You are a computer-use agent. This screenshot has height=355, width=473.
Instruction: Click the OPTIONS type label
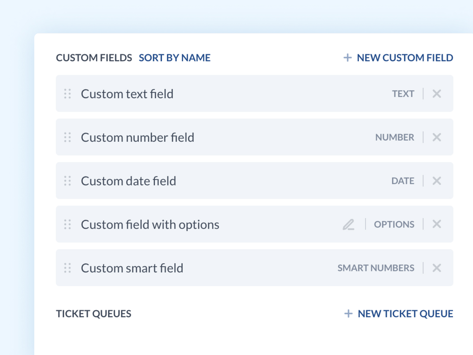click(394, 225)
